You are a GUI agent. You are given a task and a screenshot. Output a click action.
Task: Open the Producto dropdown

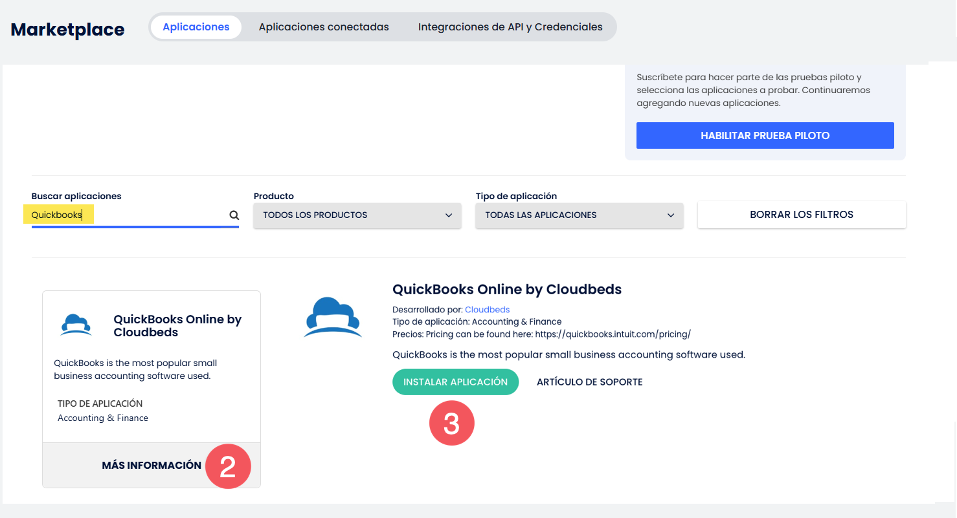pyautogui.click(x=357, y=215)
